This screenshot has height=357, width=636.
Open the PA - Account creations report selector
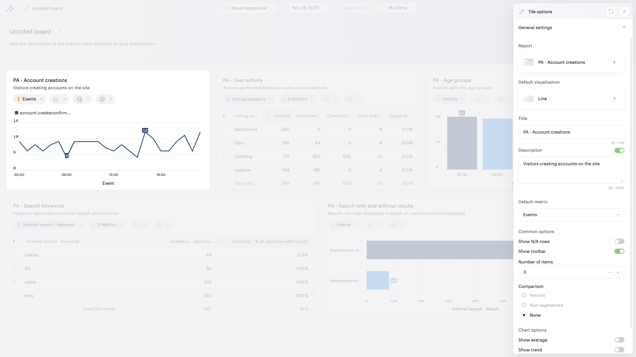coord(571,62)
